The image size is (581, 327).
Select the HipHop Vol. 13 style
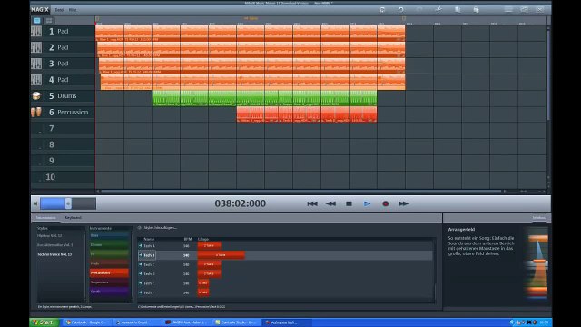click(x=49, y=235)
